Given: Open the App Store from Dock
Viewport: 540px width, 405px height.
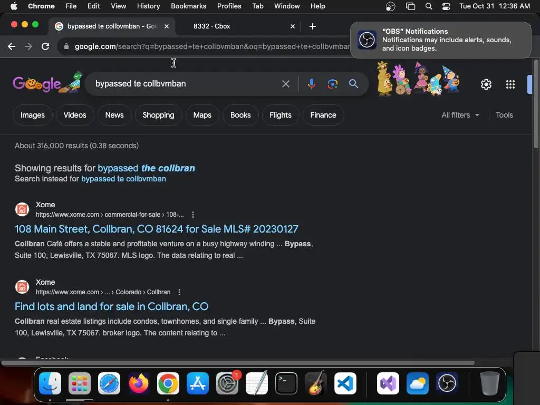Looking at the screenshot, I should [198, 383].
